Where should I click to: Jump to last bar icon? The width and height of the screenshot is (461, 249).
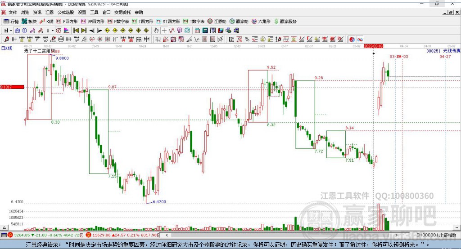(84, 31)
